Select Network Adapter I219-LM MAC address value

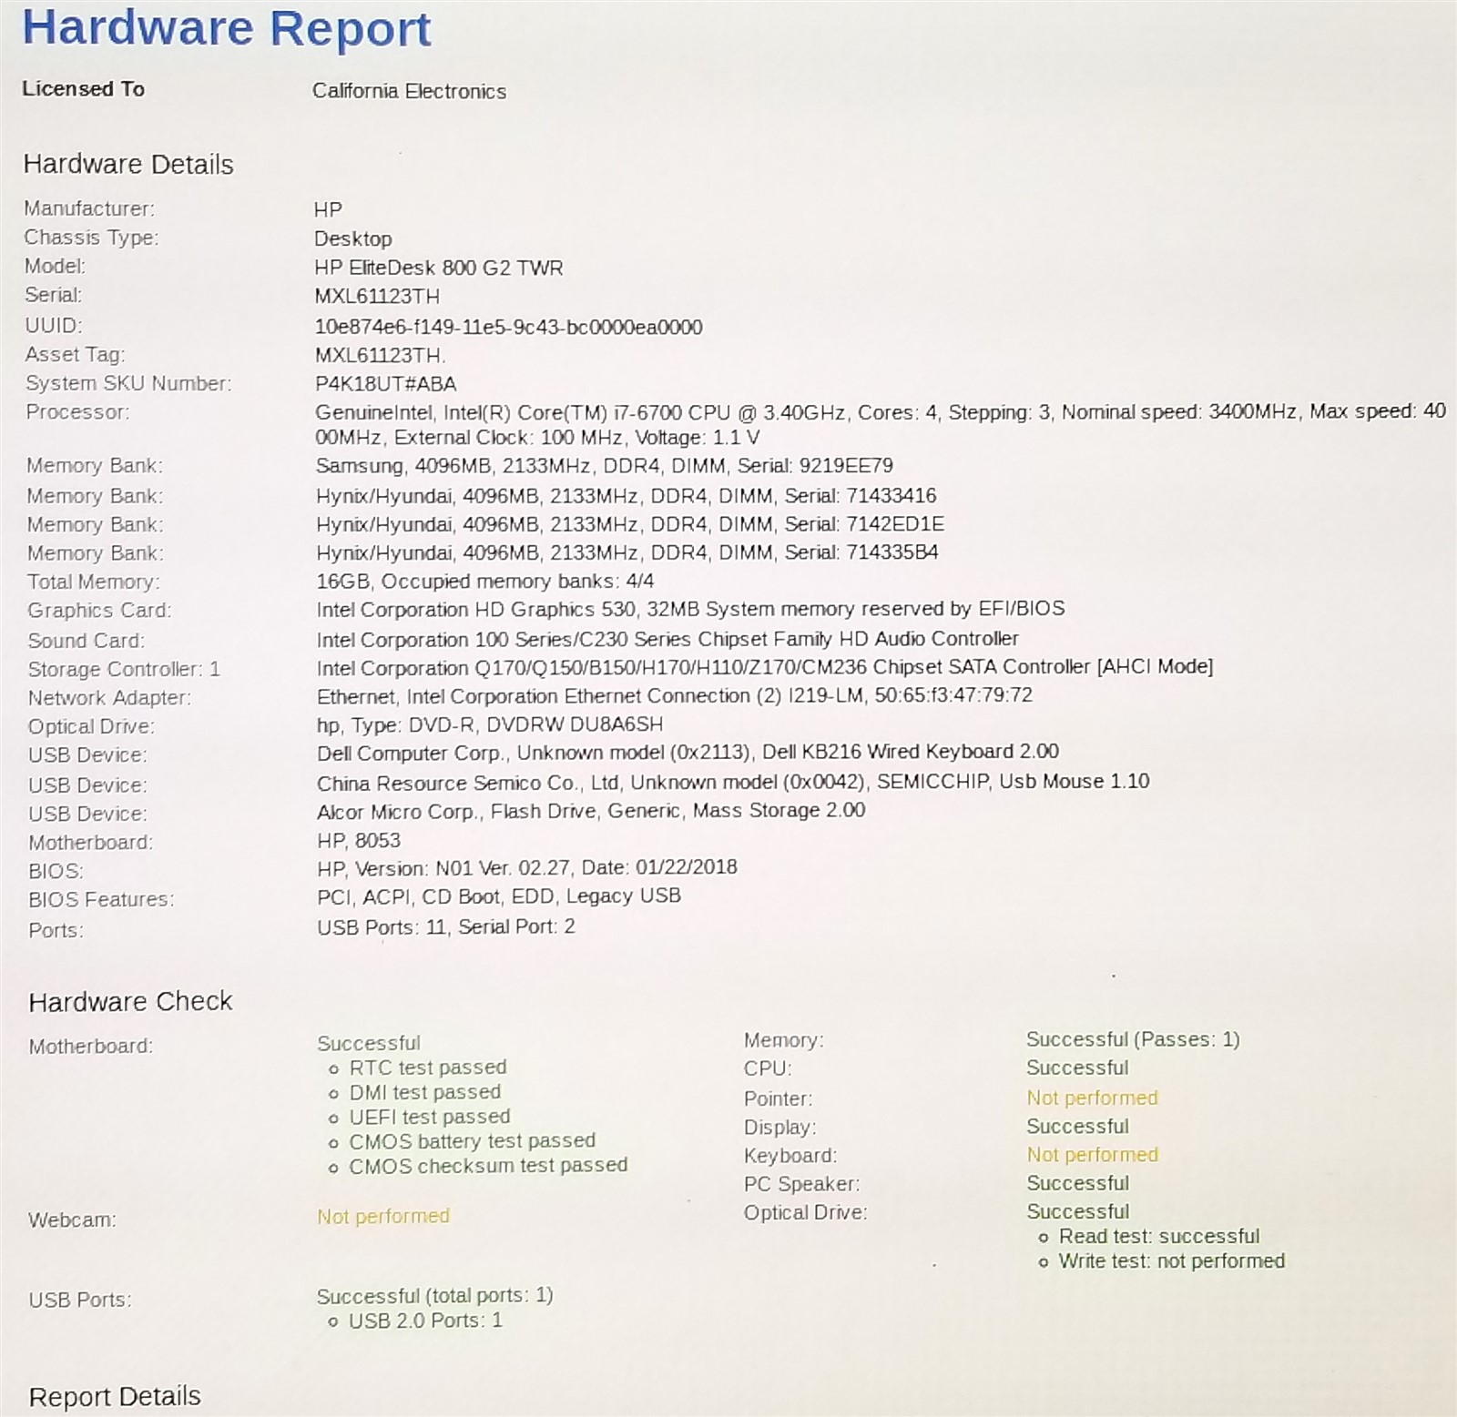tap(675, 696)
